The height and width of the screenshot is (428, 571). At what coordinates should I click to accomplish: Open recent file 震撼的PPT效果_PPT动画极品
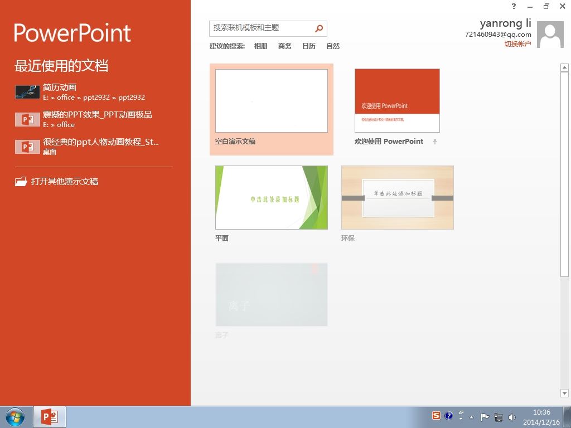click(x=94, y=119)
